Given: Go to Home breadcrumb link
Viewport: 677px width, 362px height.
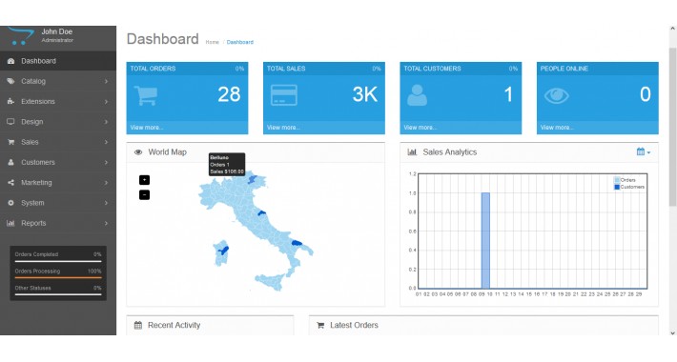Looking at the screenshot, I should click(212, 42).
